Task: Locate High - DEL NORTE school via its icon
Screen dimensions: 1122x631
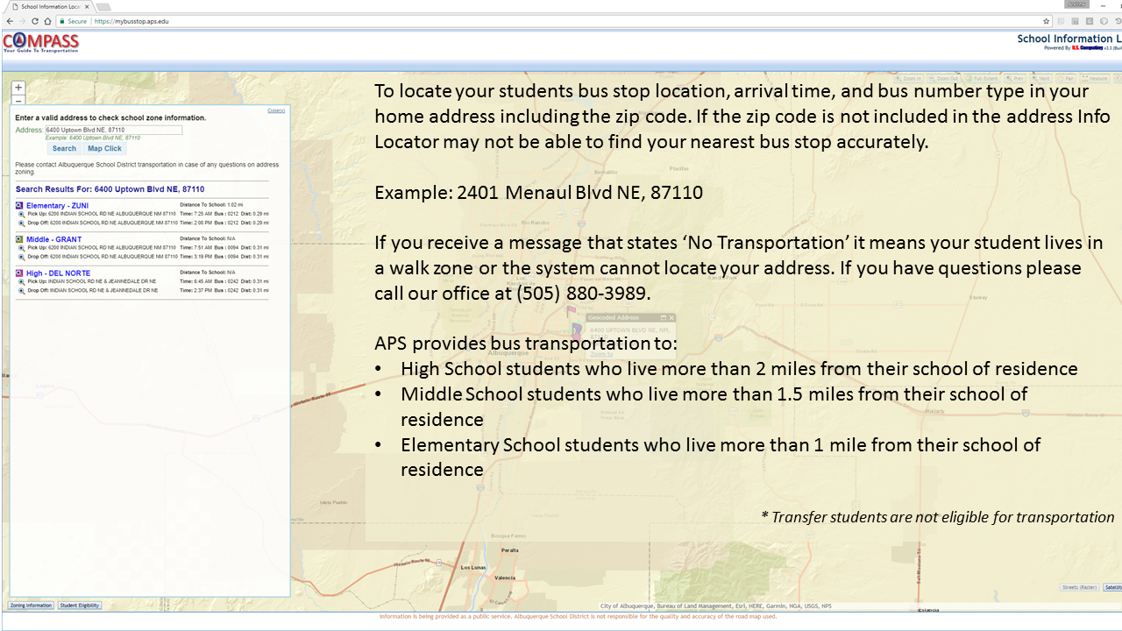Action: [x=19, y=273]
